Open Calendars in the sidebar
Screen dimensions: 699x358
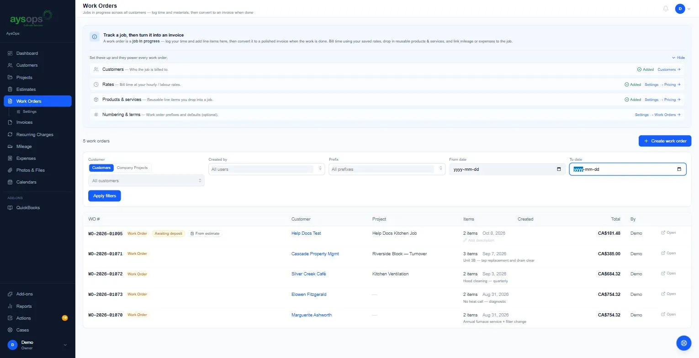[37, 182]
